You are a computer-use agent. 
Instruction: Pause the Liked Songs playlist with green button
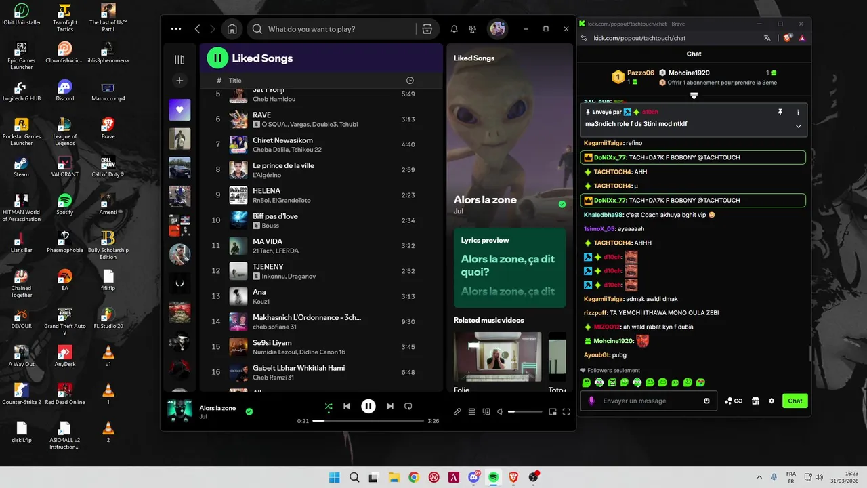(217, 58)
